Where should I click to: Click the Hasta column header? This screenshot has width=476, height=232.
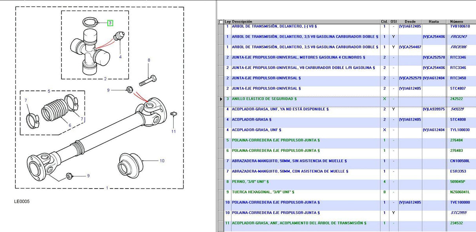[434, 22]
